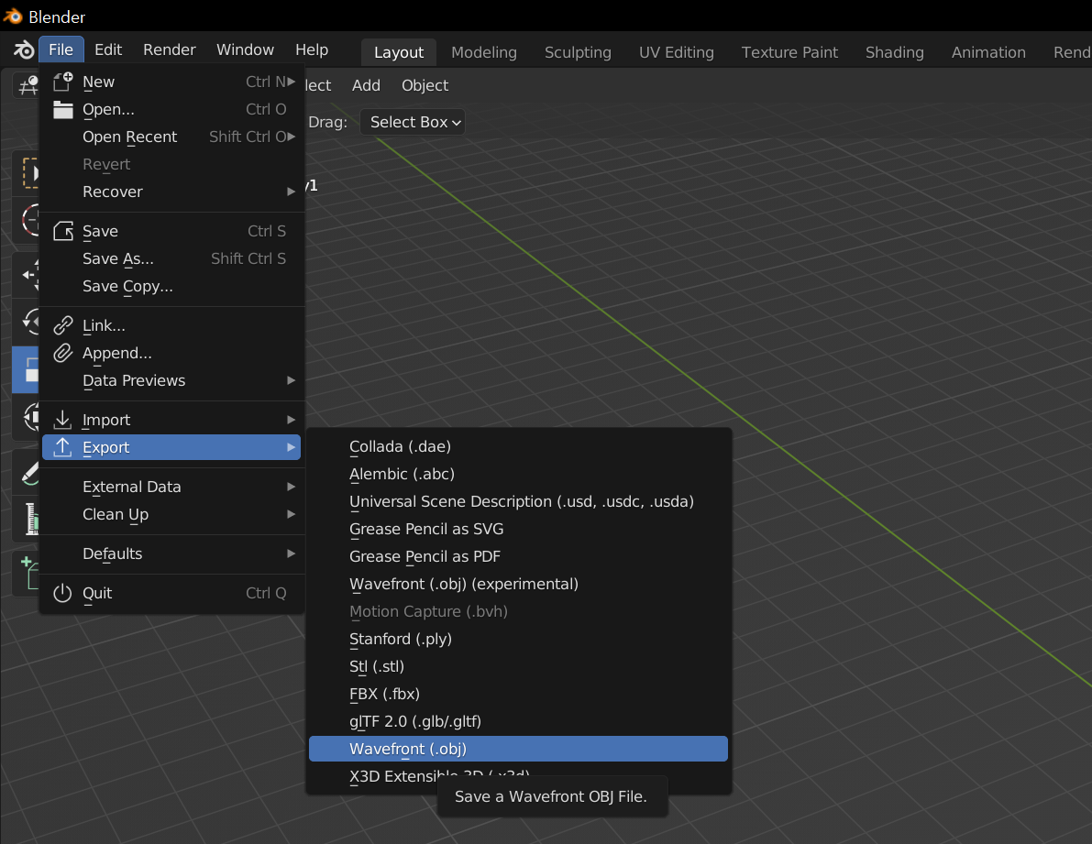The image size is (1092, 844).
Task: Click the highlighted blue Scale tool
Action: pos(27,369)
